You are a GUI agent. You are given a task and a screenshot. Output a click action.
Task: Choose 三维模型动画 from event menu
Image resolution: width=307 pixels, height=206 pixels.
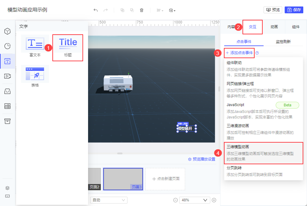click(x=264, y=153)
